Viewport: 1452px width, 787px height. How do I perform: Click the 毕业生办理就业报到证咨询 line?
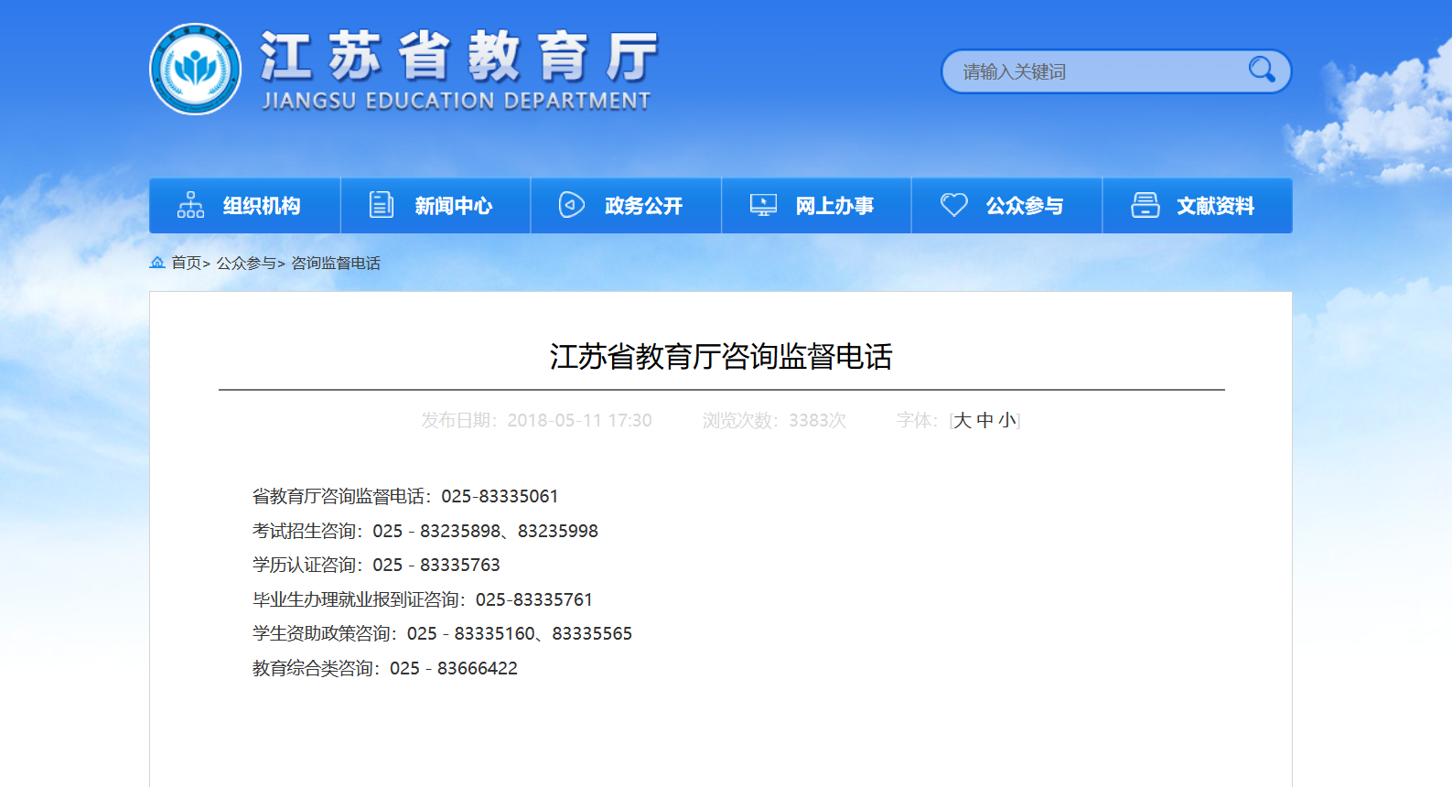tap(423, 599)
